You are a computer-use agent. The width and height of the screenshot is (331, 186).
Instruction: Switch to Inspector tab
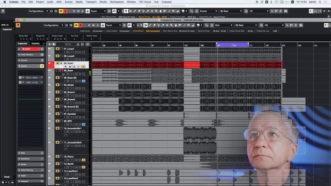click(x=22, y=43)
